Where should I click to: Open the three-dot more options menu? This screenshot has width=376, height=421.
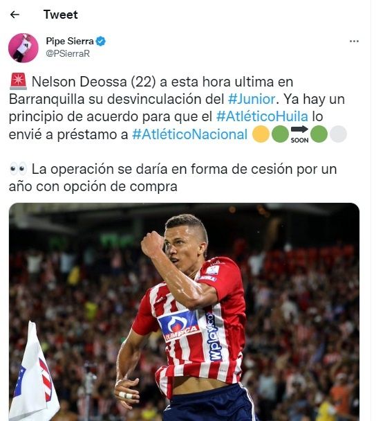(354, 42)
